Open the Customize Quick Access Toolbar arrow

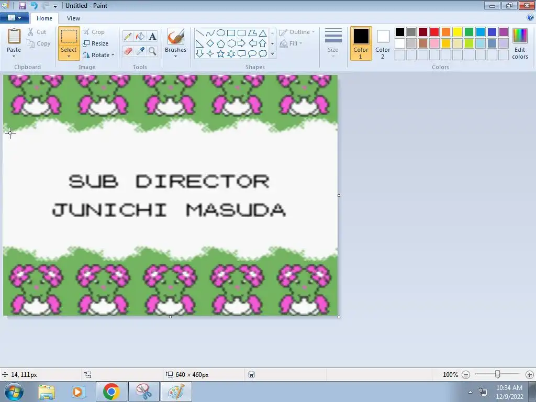[55, 6]
